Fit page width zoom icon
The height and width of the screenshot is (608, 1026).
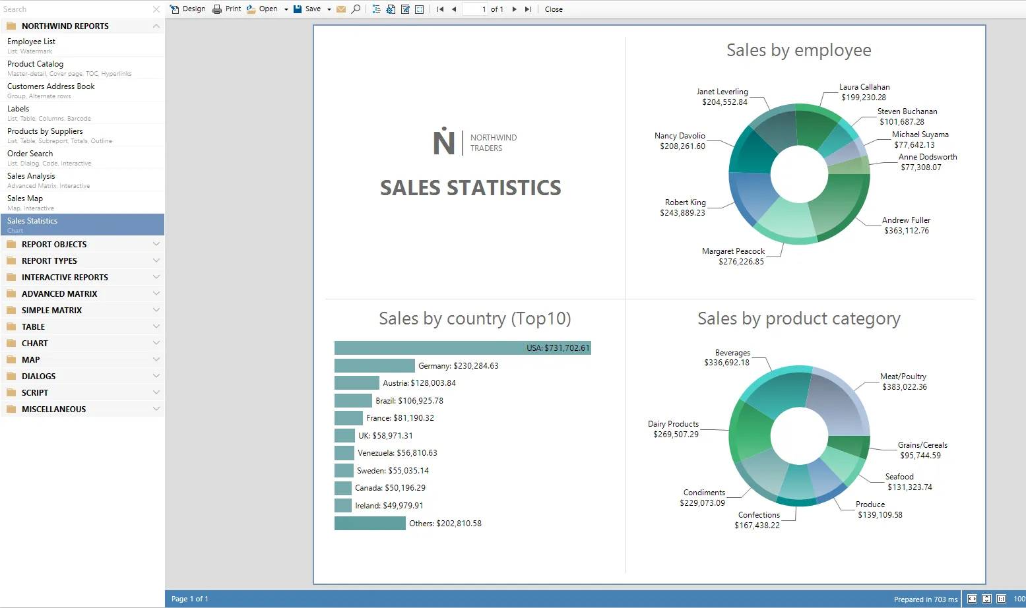(972, 599)
